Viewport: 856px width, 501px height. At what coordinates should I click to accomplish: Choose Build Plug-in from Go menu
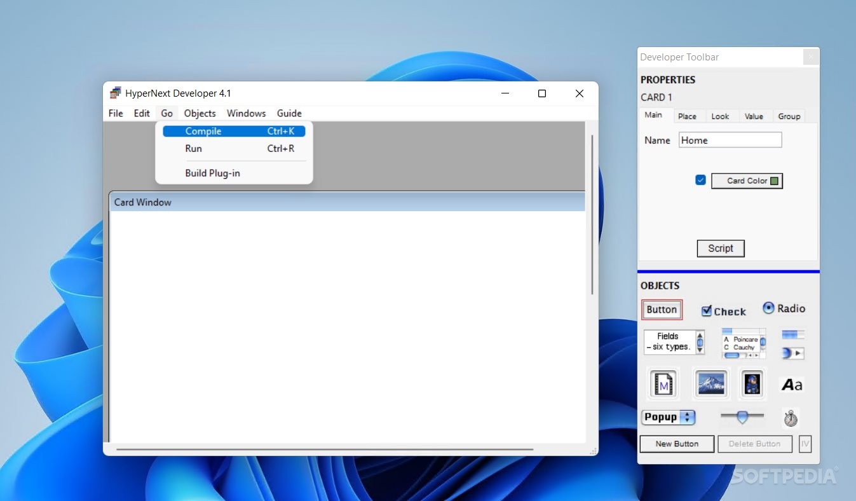234,173
